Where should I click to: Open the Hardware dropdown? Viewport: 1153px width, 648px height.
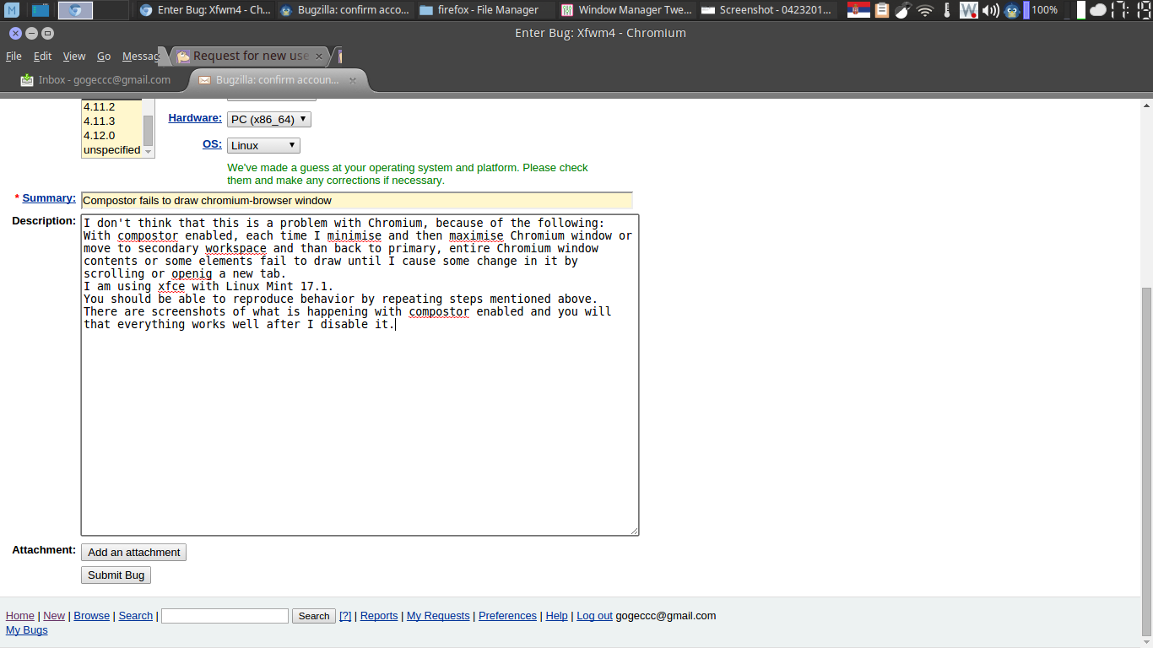[268, 120]
